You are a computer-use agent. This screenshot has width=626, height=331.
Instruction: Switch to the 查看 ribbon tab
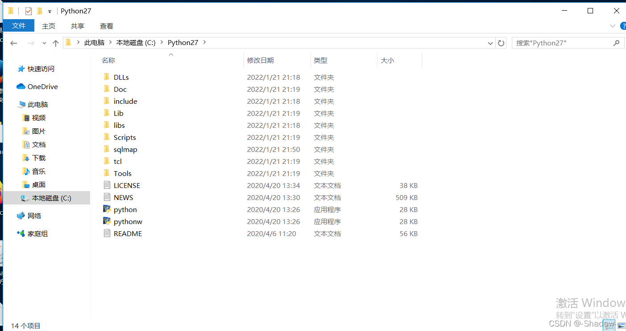[x=106, y=26]
